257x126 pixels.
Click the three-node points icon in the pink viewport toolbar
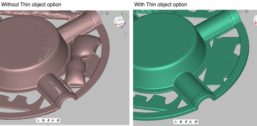(x=38, y=120)
